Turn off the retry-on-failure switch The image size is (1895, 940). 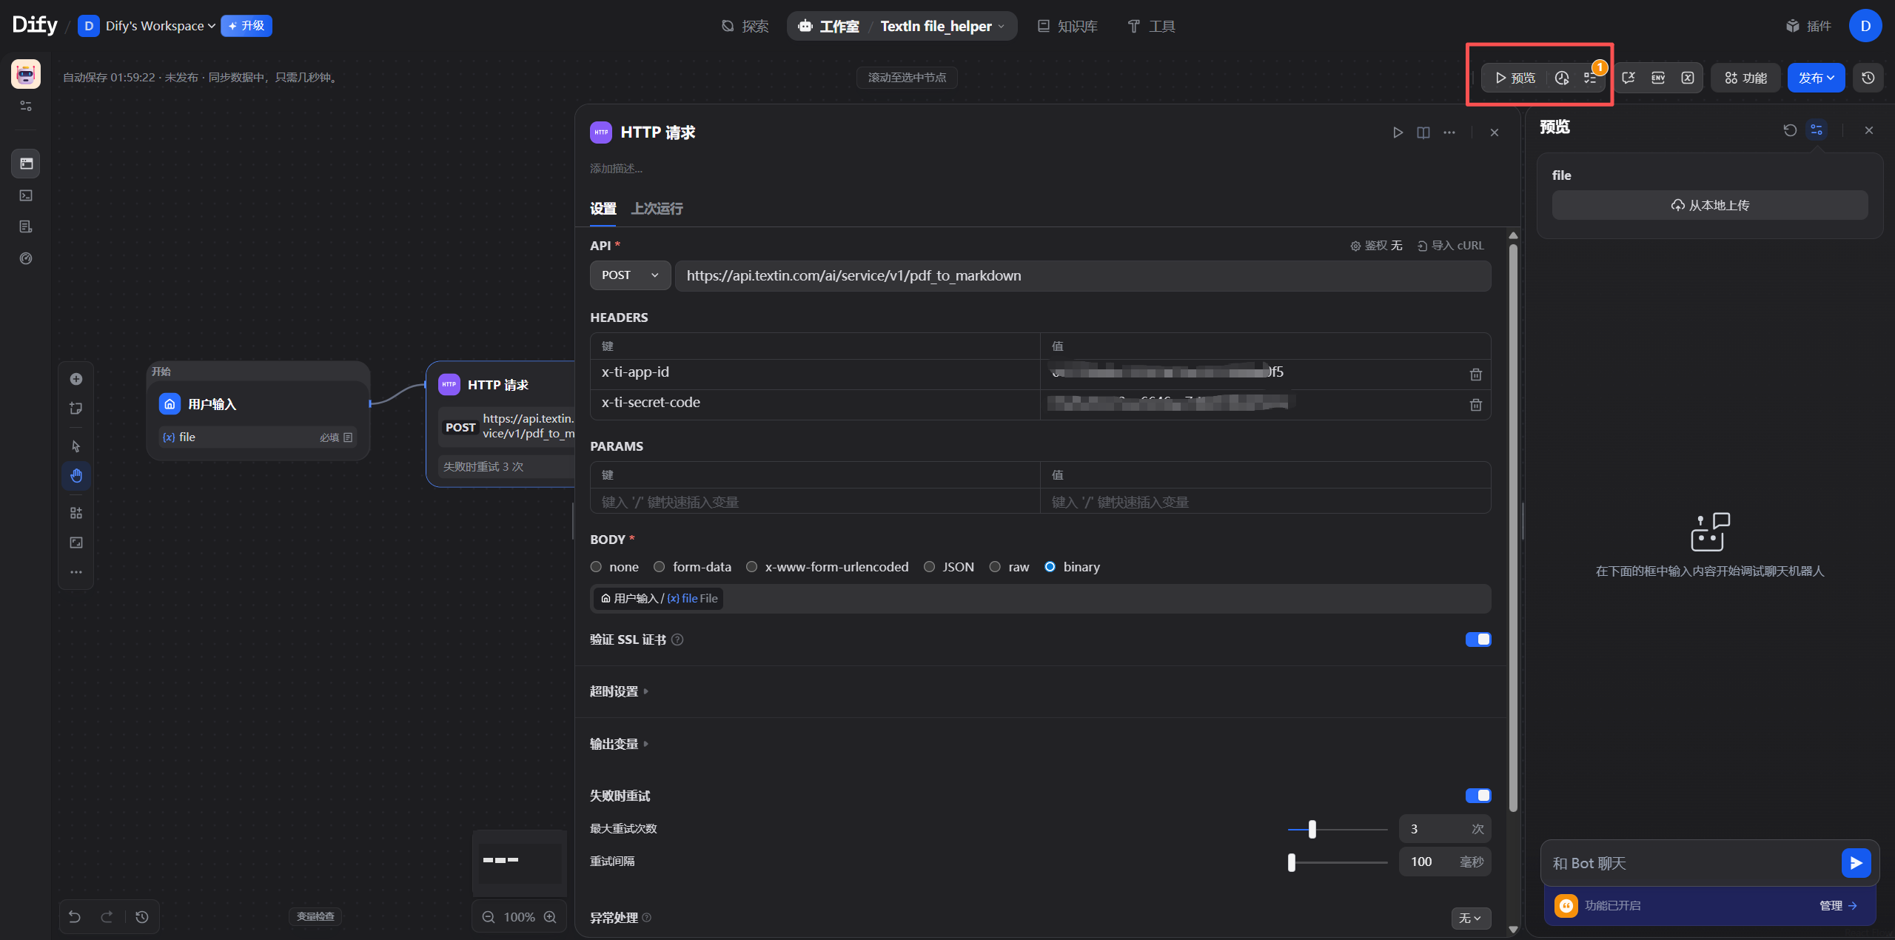click(1478, 796)
